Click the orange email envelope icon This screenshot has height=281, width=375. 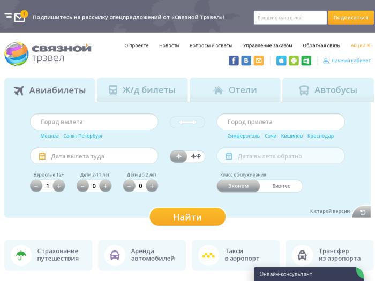tap(259, 60)
